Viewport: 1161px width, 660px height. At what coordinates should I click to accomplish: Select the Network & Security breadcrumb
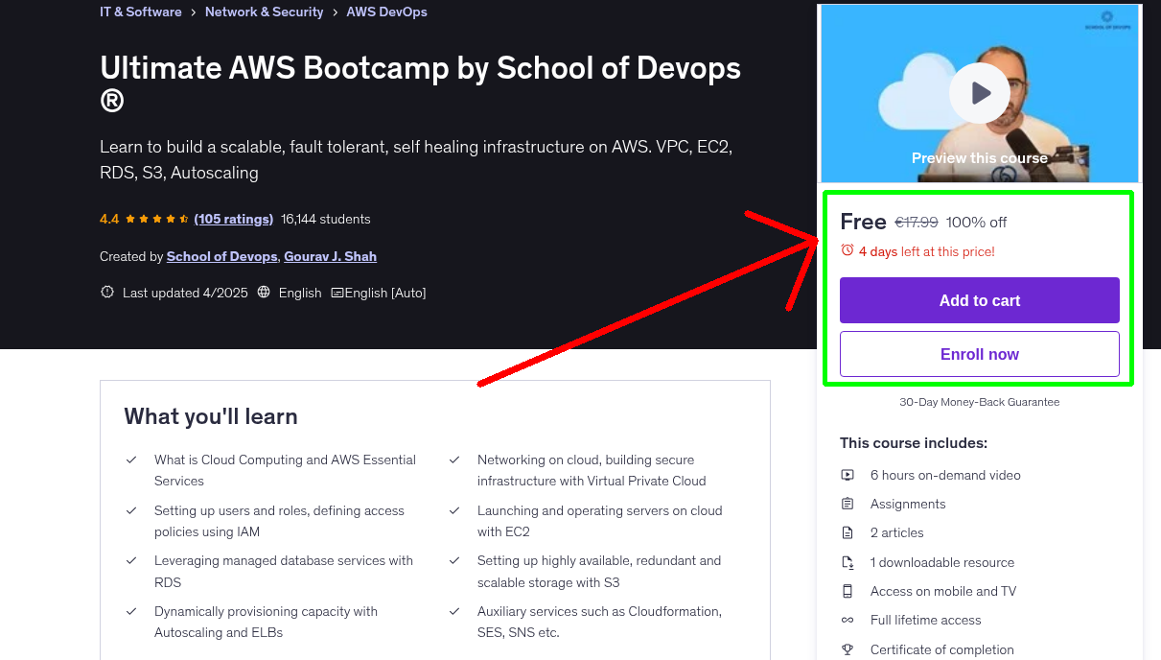tap(264, 12)
